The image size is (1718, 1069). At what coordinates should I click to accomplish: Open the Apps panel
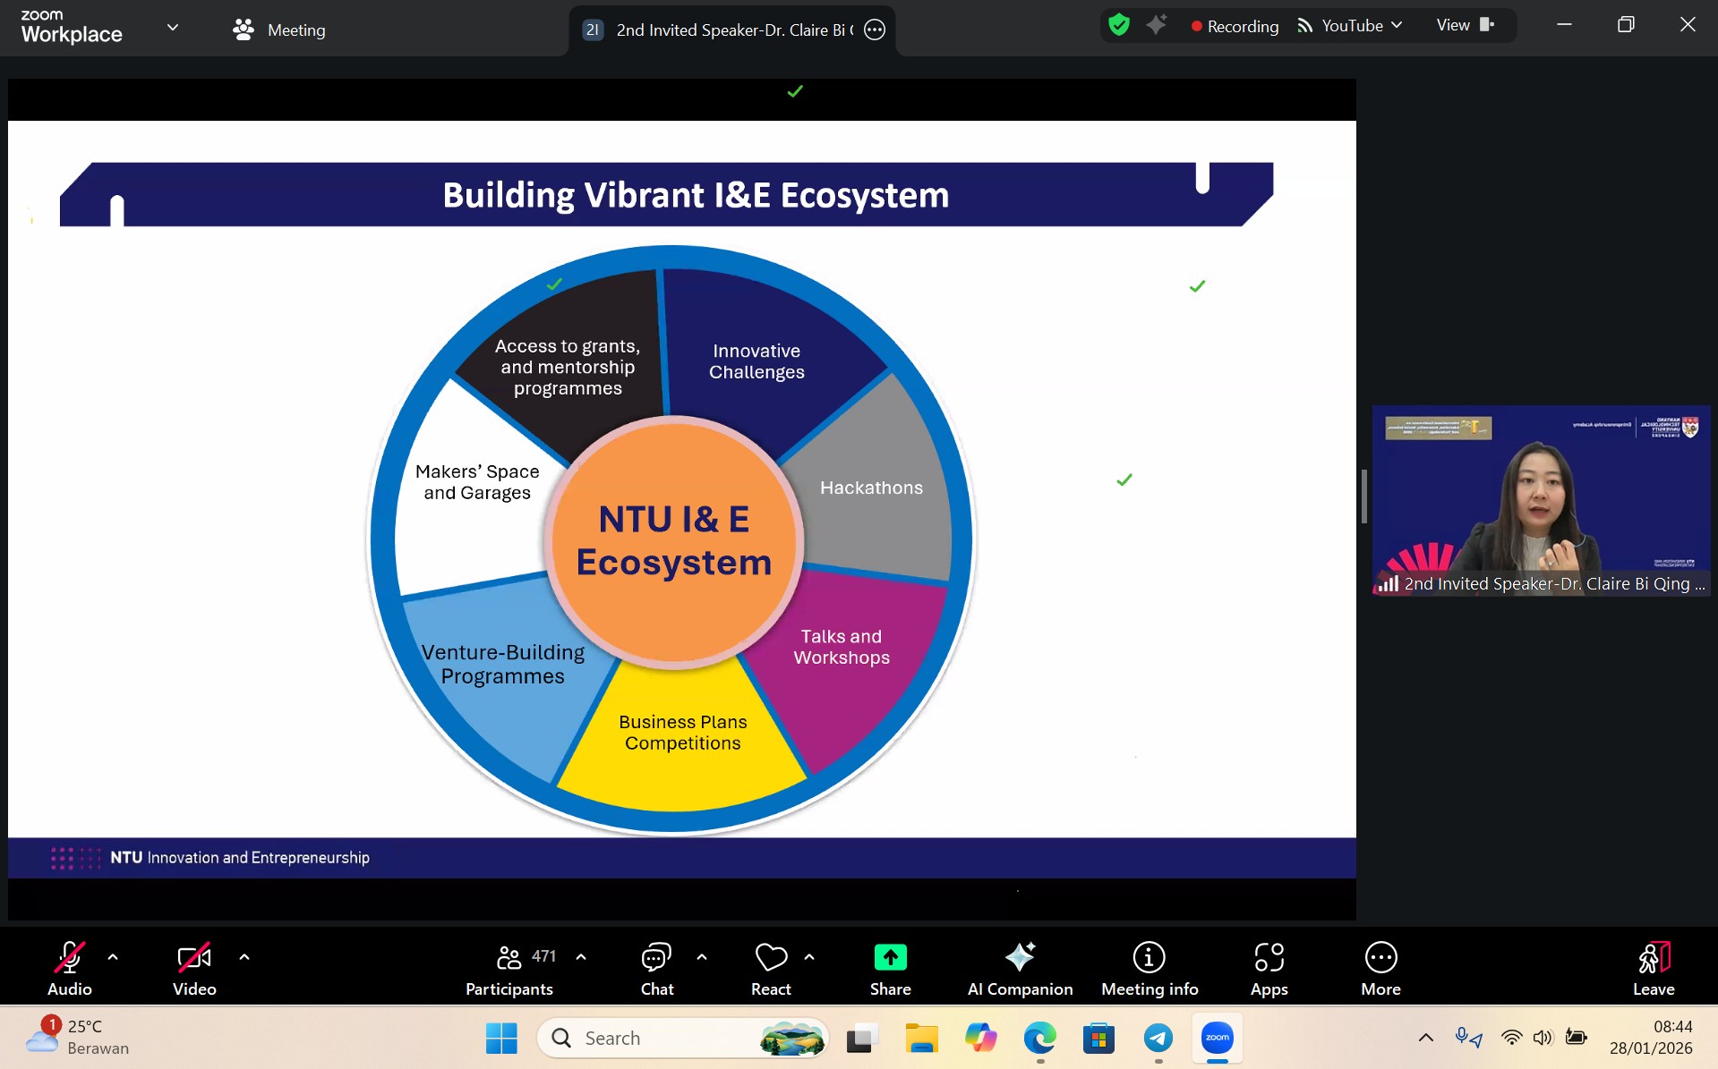point(1269,968)
